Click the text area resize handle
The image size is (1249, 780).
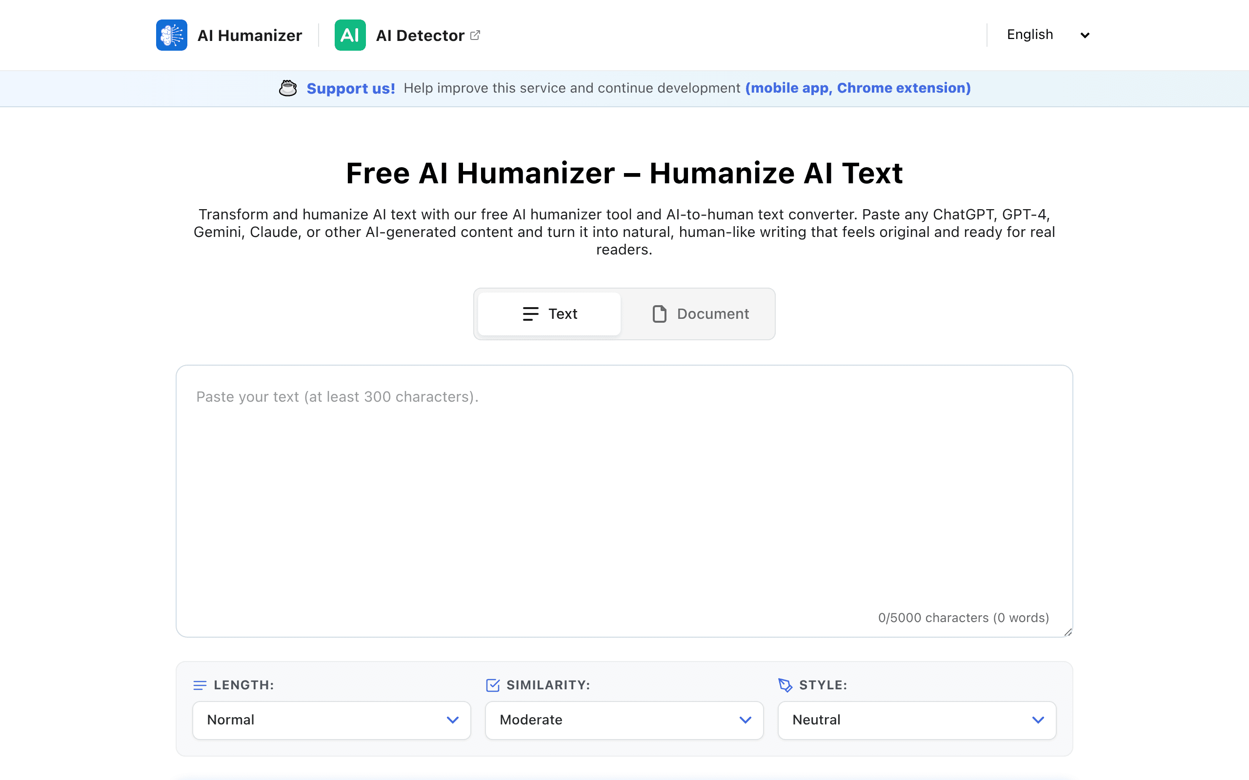[x=1068, y=632]
